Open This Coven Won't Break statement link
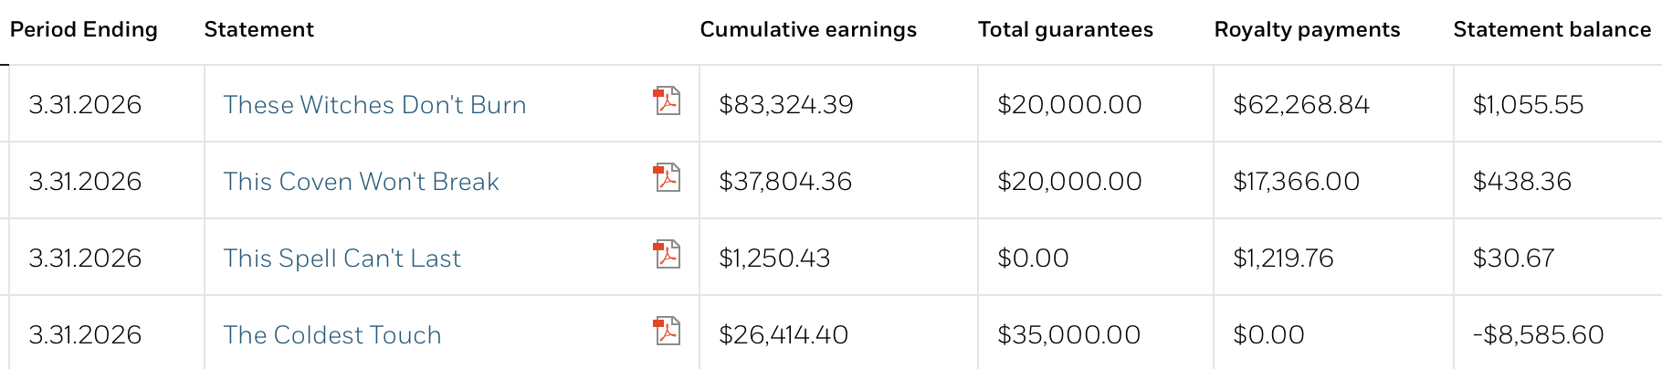This screenshot has height=369, width=1662. pyautogui.click(x=361, y=182)
